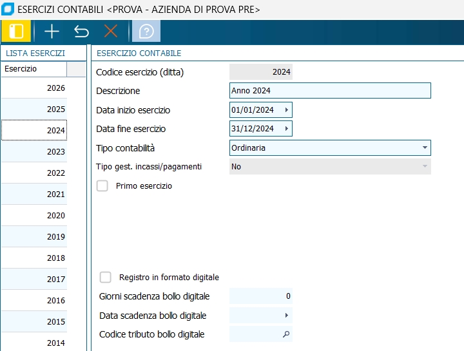Viewport: 464px width, 351px height.
Task: Enable the Primo esercizio checkbox
Action: point(102,186)
